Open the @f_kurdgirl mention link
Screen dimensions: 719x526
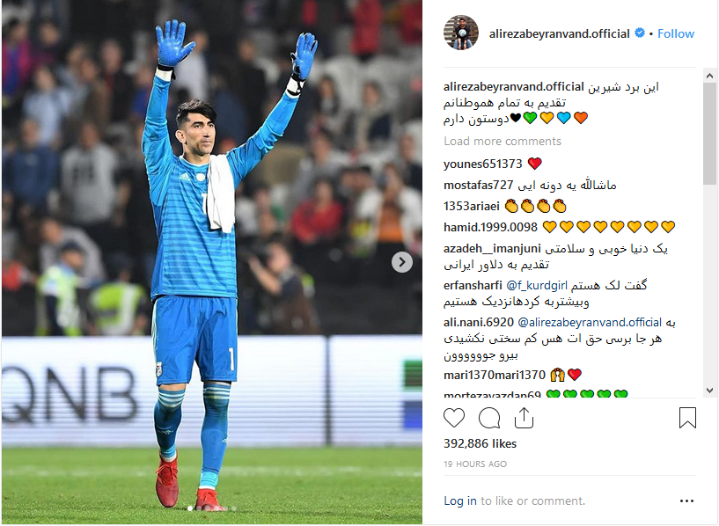coord(537,286)
